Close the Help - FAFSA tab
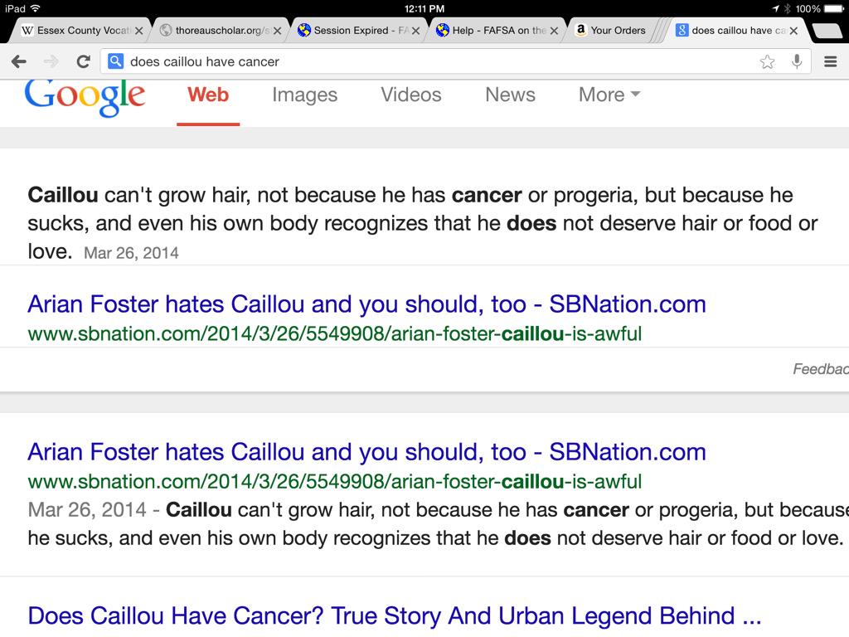 click(554, 31)
